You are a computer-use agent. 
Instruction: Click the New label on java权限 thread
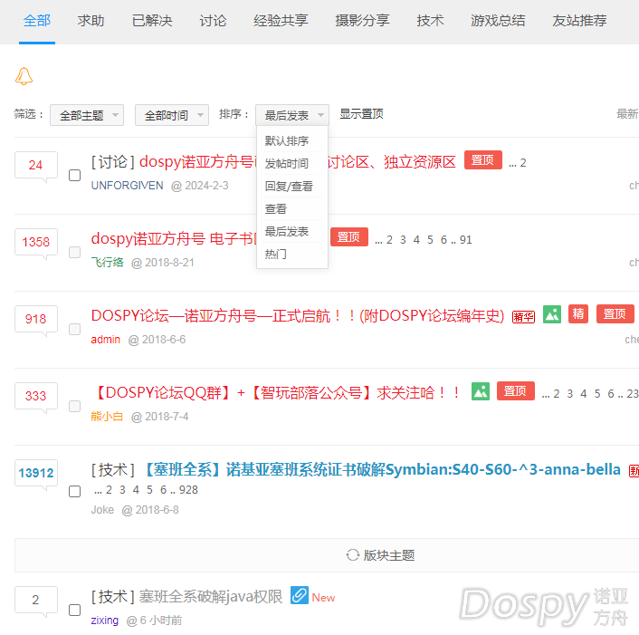pos(323,598)
